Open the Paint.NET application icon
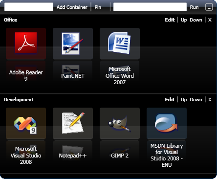The image size is (217, 179). pyautogui.click(x=73, y=44)
